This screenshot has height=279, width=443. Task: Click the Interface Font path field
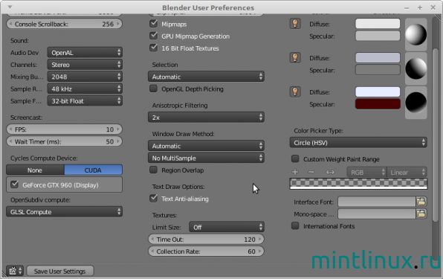pos(377,202)
